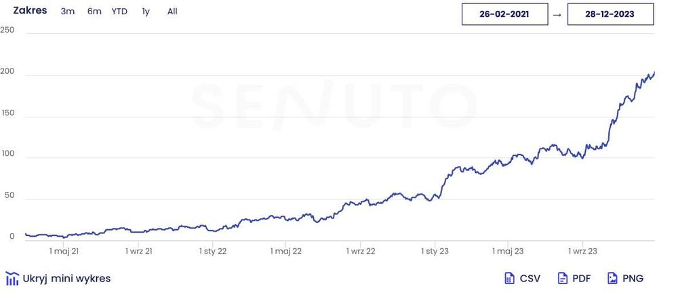Select the 3m range option
678x295 pixels.
[68, 12]
